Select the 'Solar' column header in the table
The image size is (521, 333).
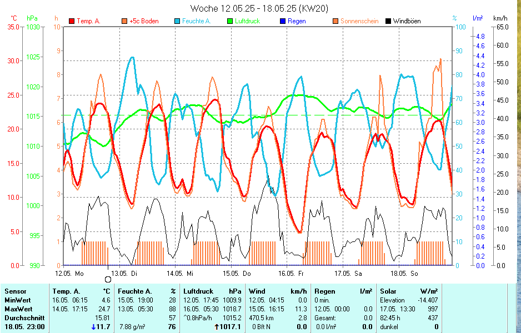click(x=388, y=291)
